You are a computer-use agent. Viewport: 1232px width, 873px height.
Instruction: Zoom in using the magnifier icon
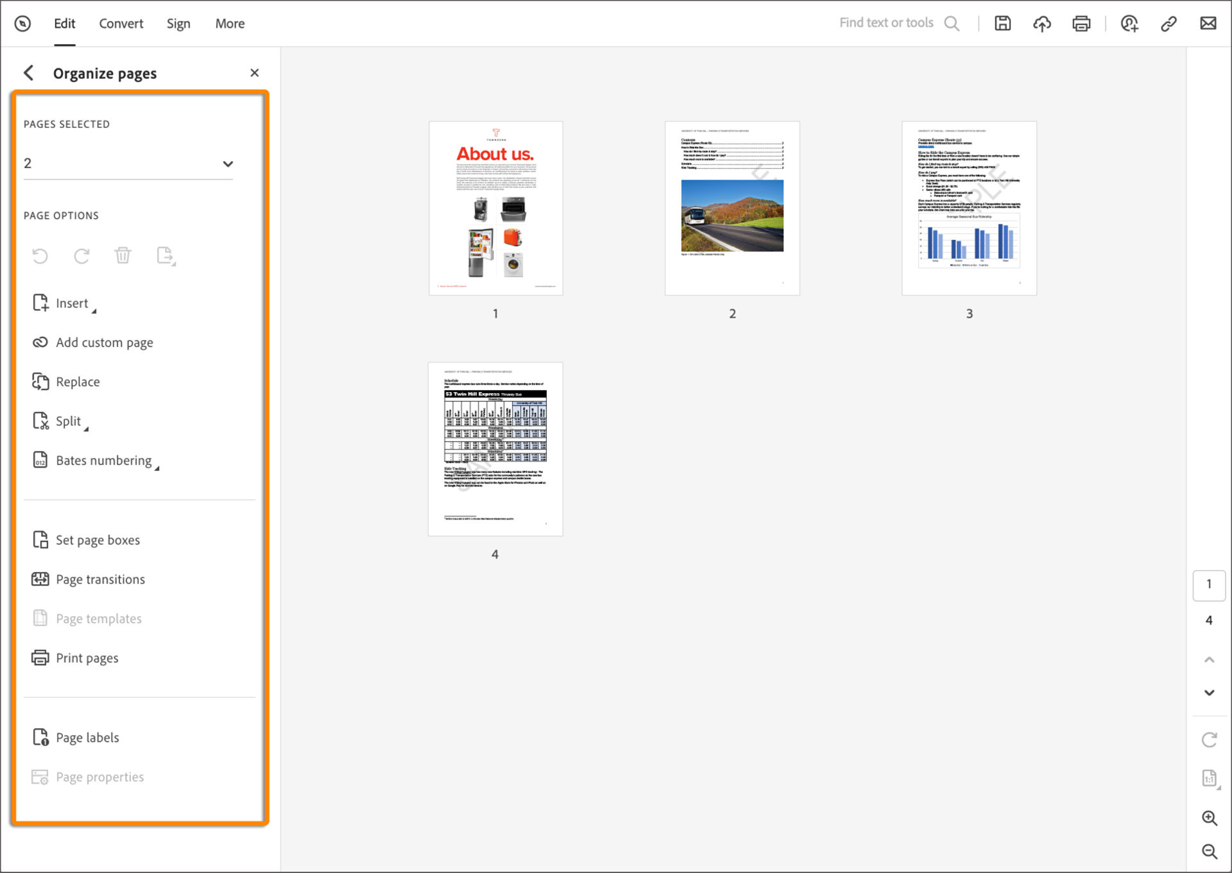tap(1210, 818)
